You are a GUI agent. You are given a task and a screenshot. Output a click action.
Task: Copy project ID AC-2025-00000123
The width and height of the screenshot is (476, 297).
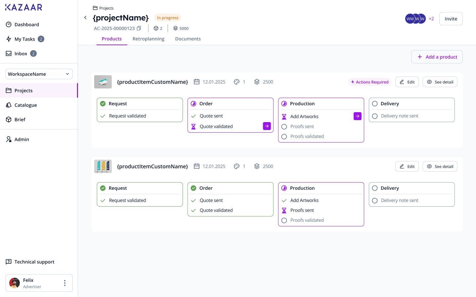(x=139, y=28)
